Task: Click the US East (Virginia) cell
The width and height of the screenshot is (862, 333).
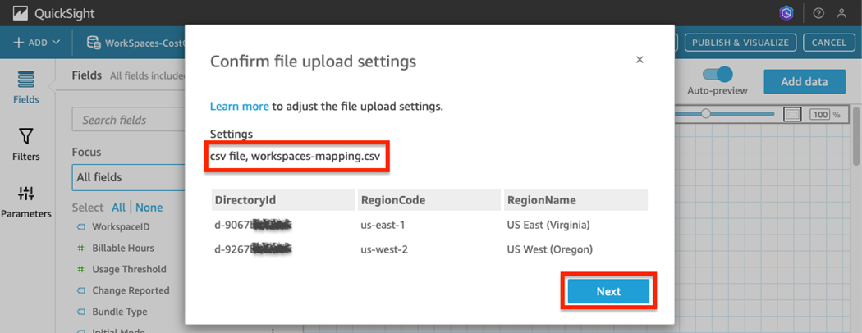Action: 548,225
